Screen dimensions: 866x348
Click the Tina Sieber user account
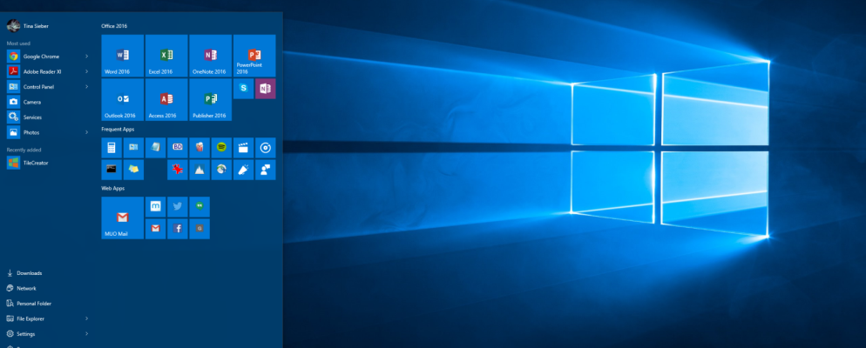pos(28,26)
